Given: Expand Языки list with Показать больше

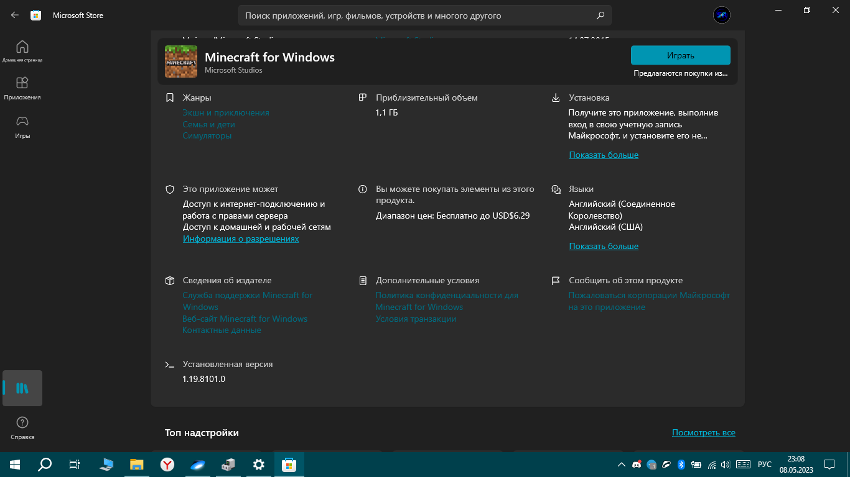Looking at the screenshot, I should [604, 246].
